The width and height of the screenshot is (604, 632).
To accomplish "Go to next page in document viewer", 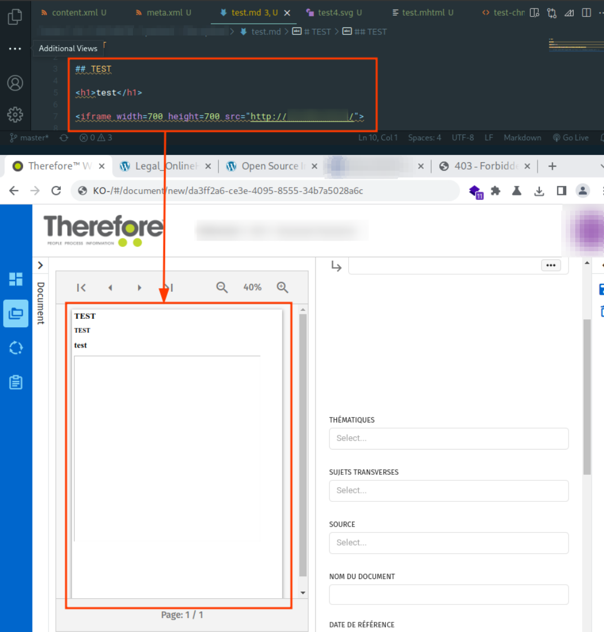I will coord(139,287).
